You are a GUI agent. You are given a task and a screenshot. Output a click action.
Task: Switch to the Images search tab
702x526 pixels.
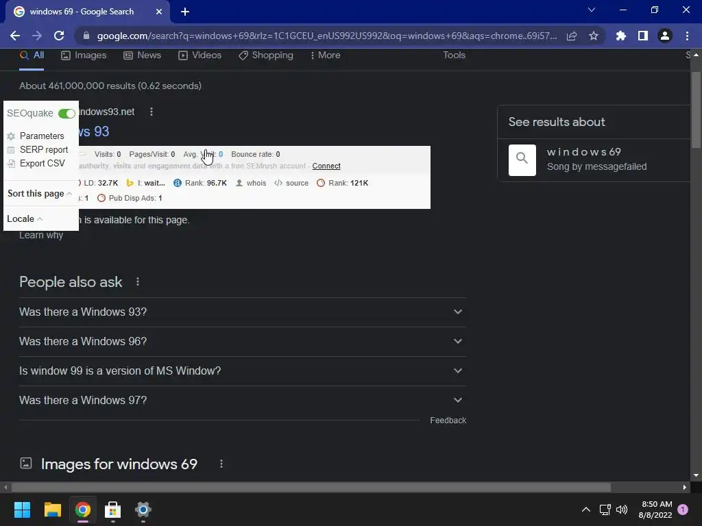[x=83, y=55]
